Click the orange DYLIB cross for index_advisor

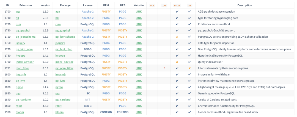point(177,62)
